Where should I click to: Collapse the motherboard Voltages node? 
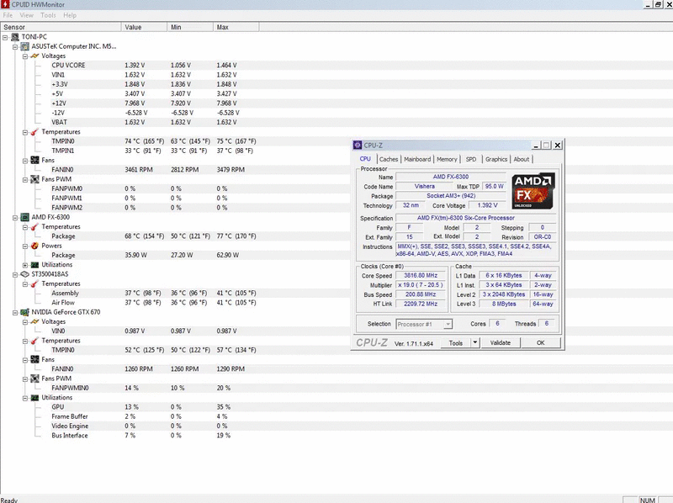pyautogui.click(x=25, y=56)
